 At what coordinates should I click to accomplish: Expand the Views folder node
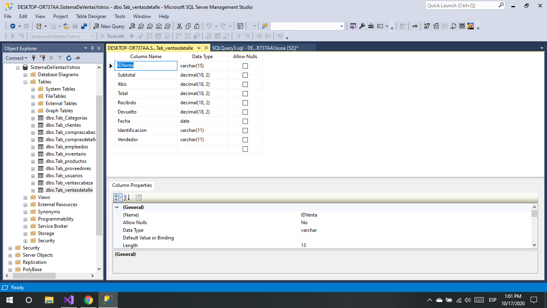26,197
